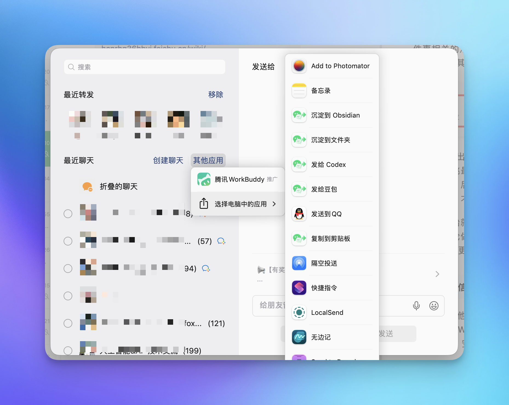Image resolution: width=509 pixels, height=405 pixels.
Task: Choose 复制到剪贴板 from the share menu
Action: [x=332, y=239]
